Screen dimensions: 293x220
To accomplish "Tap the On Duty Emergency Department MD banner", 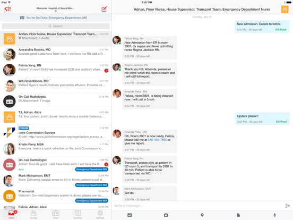I will (56, 18).
